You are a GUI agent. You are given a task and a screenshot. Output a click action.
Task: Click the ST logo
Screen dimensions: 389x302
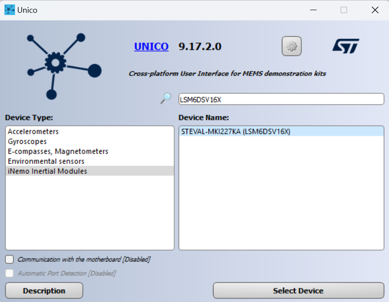click(346, 46)
